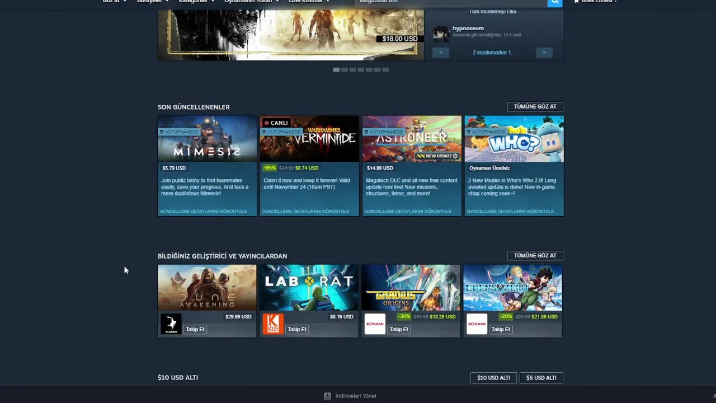Expand the Özel Kısımlar dropdown menu
This screenshot has width=716, height=403.
pos(309,2)
